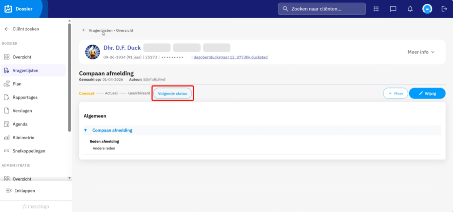Open the apps grid icon
The height and width of the screenshot is (213, 454).
[376, 9]
